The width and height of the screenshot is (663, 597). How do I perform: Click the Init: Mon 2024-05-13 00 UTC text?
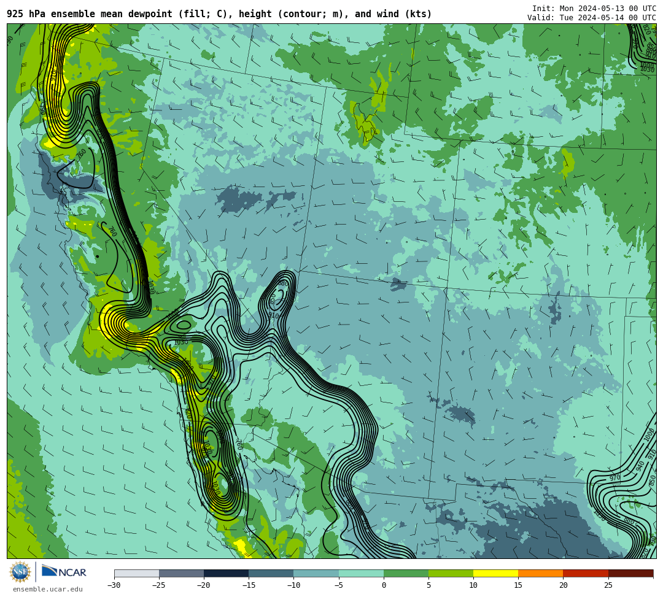point(594,9)
